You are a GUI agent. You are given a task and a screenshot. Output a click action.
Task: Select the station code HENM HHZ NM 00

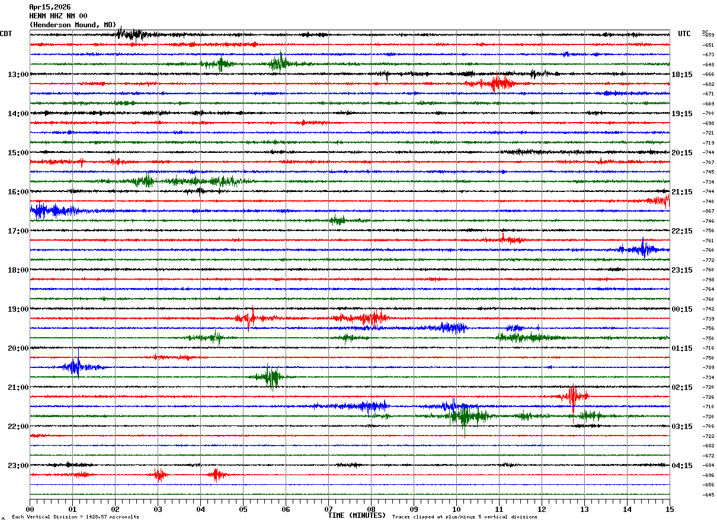[58, 16]
